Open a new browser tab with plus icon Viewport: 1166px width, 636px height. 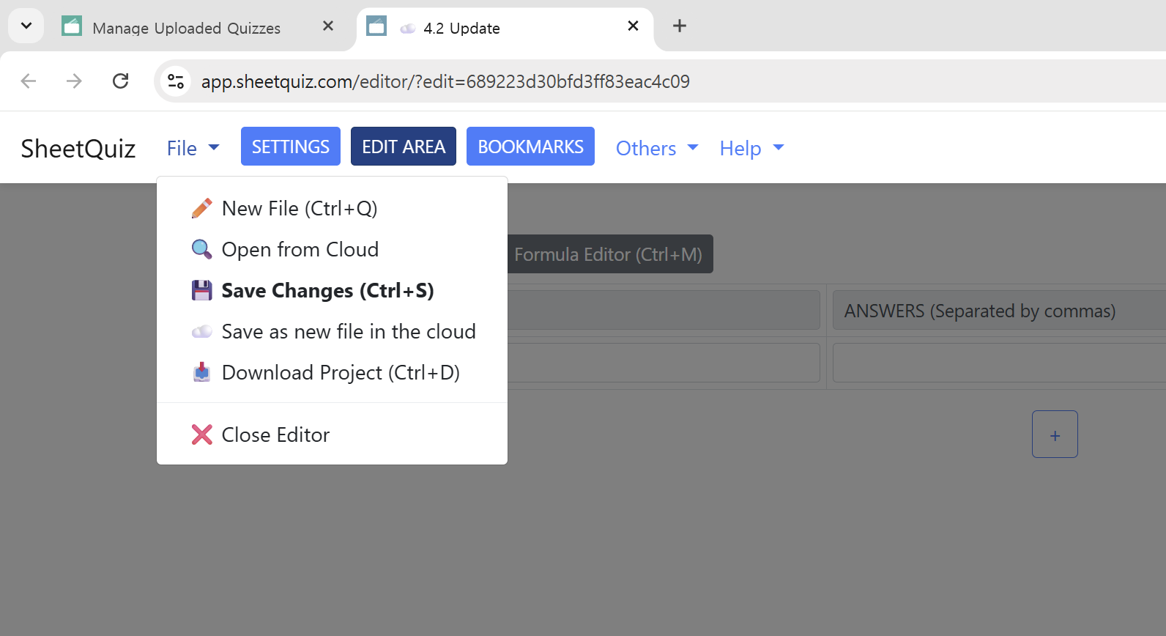pyautogui.click(x=679, y=26)
